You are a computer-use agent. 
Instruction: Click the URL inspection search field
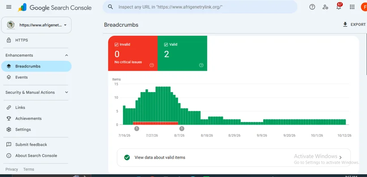(200, 7)
